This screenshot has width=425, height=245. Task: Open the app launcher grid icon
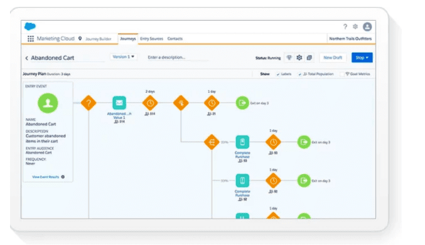(31, 39)
